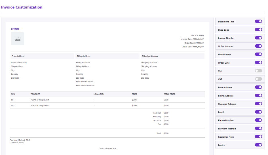Toggle the Phone Number option
268x155 pixels.
pyautogui.click(x=258, y=120)
